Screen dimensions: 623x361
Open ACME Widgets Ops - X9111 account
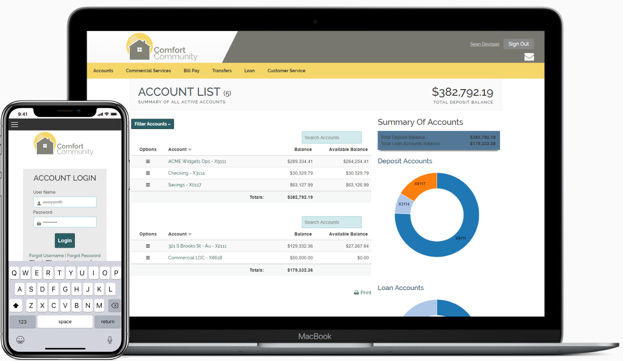[197, 162]
